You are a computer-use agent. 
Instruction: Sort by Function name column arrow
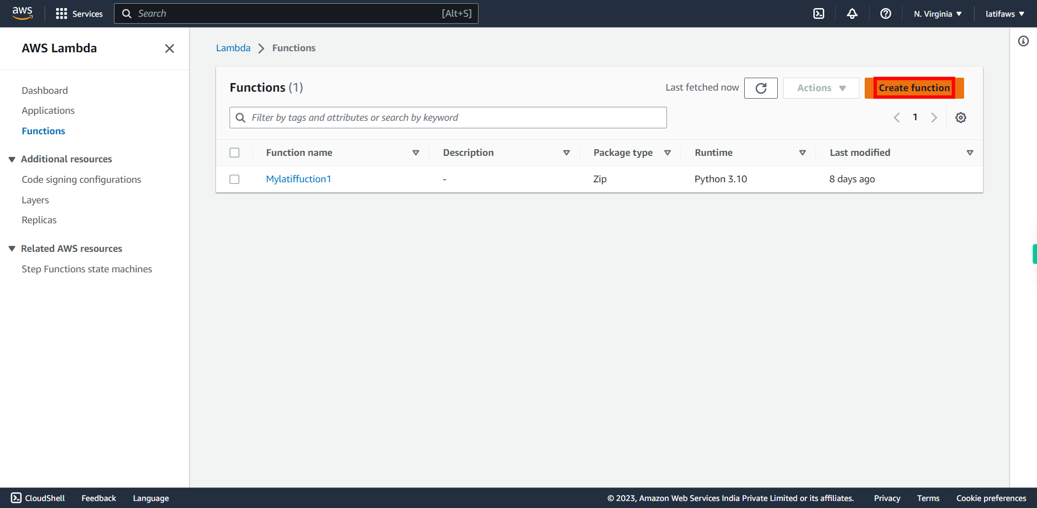click(x=416, y=153)
